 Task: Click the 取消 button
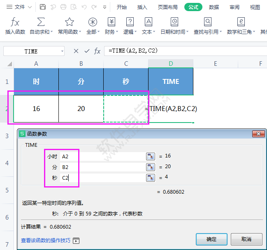tap(246, 239)
